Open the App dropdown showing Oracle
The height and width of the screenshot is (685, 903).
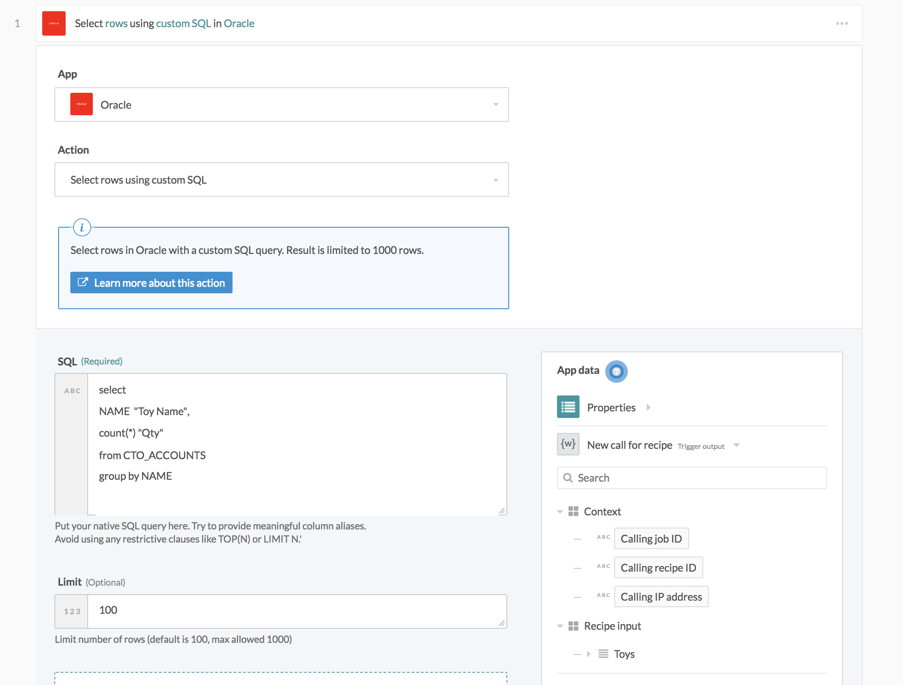(x=495, y=104)
